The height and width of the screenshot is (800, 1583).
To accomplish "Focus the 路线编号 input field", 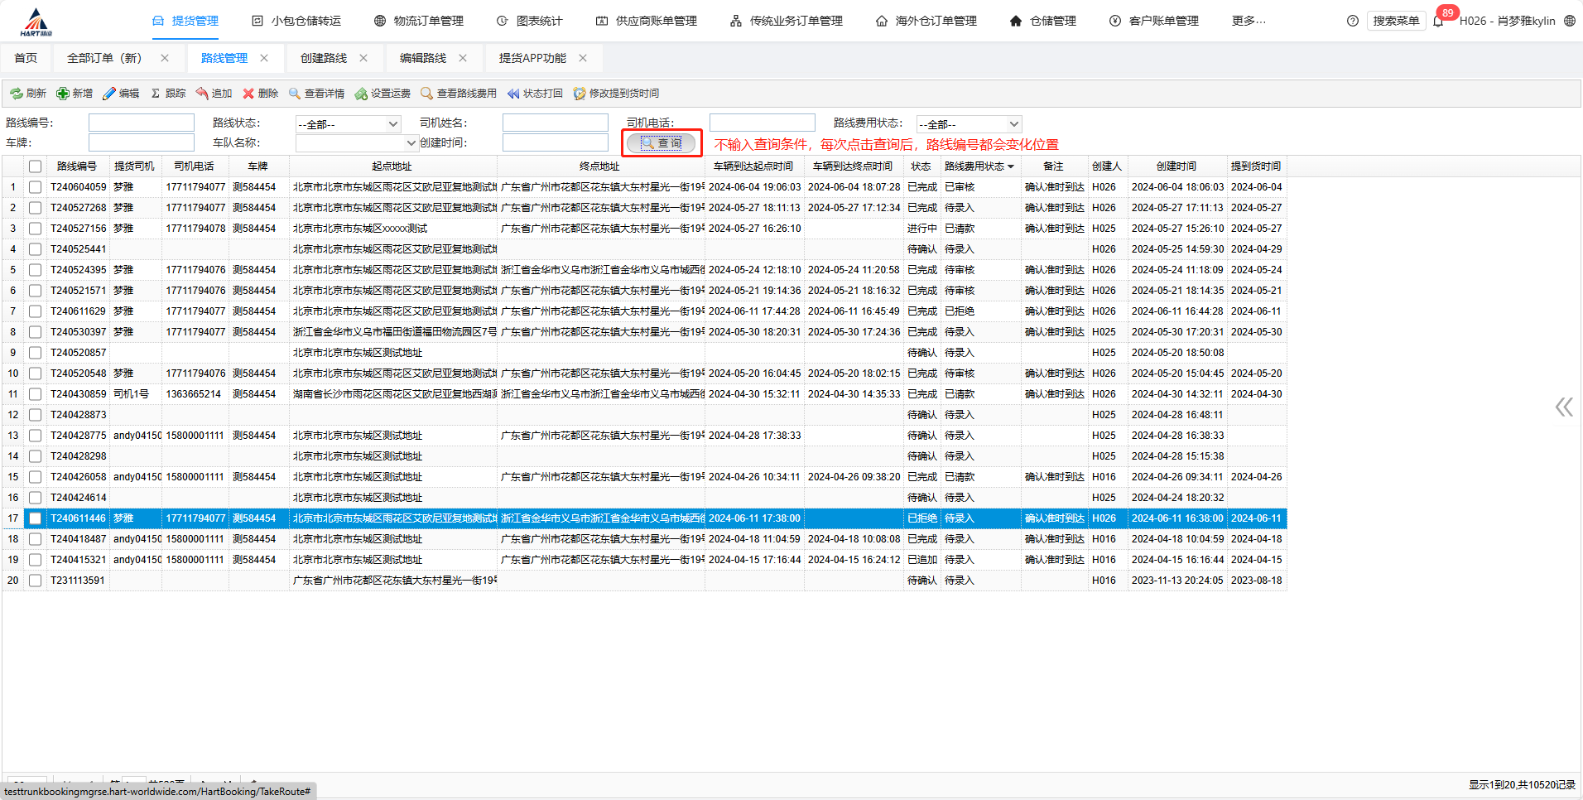I will click(x=142, y=123).
